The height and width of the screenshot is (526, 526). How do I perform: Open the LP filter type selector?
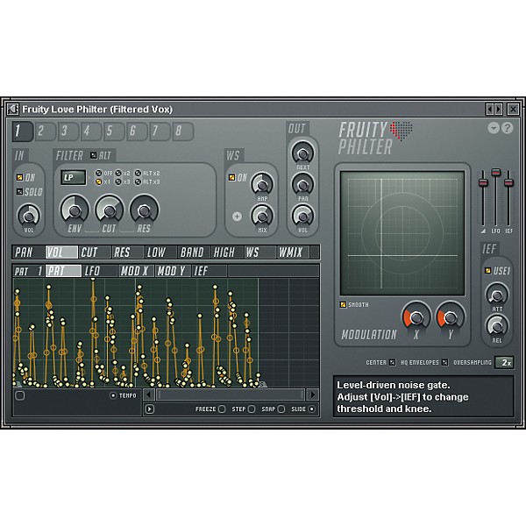73,177
